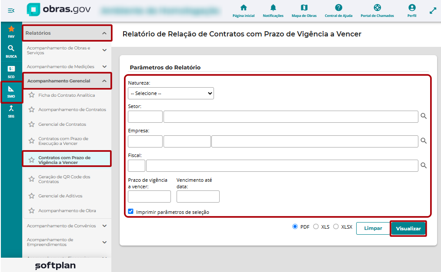Focus the first Empresa code field

145,141
